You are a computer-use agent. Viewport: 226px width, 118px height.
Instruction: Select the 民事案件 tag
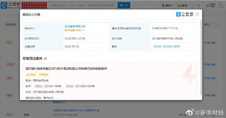point(44,75)
